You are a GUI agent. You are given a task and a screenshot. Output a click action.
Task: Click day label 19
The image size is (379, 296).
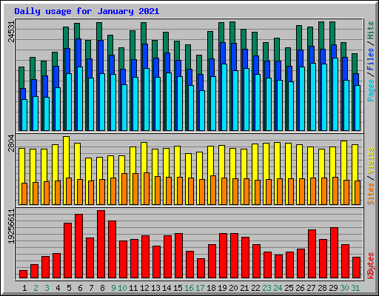pos(222,288)
